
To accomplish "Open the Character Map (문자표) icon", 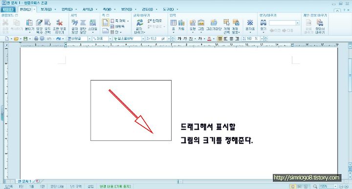I will pos(250,23).
